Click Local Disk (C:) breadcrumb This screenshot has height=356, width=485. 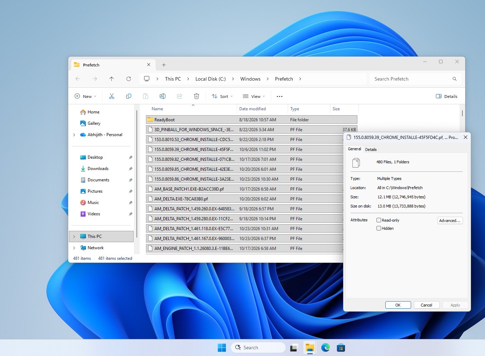pyautogui.click(x=210, y=79)
